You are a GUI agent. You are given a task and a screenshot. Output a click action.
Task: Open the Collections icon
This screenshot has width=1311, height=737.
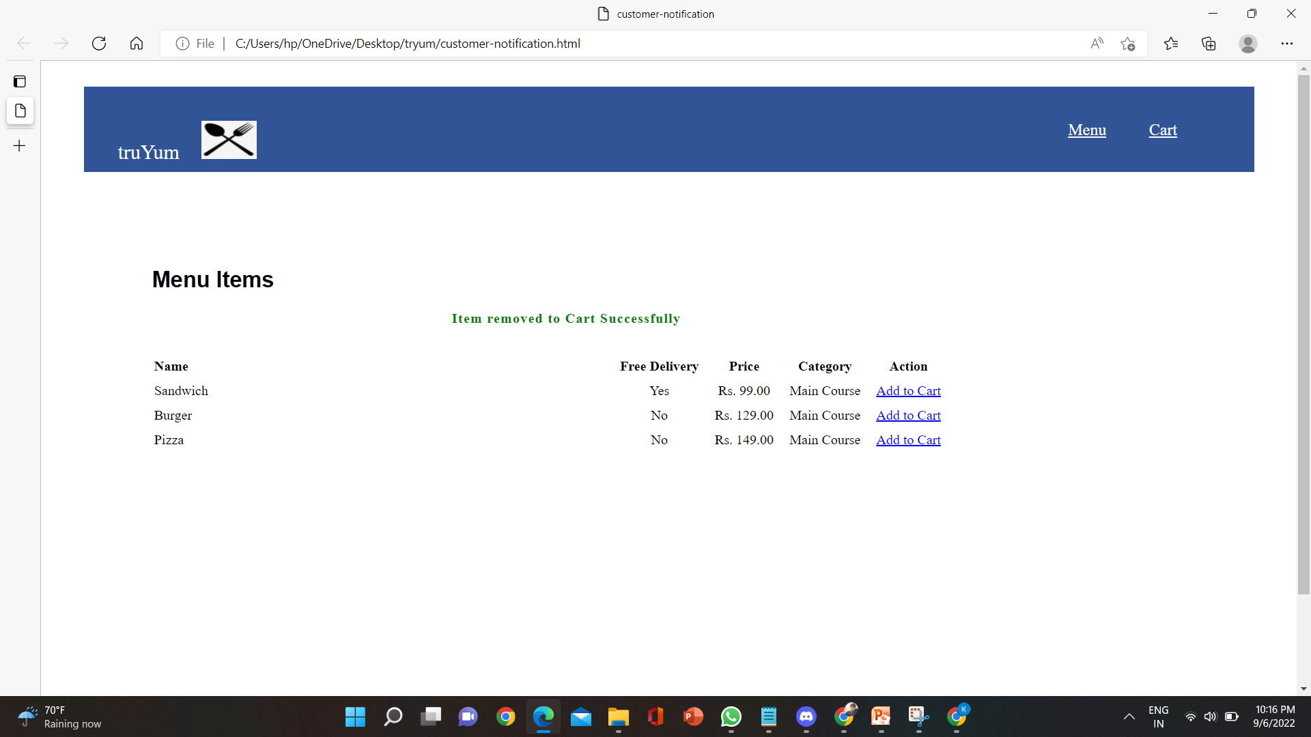click(x=1209, y=44)
